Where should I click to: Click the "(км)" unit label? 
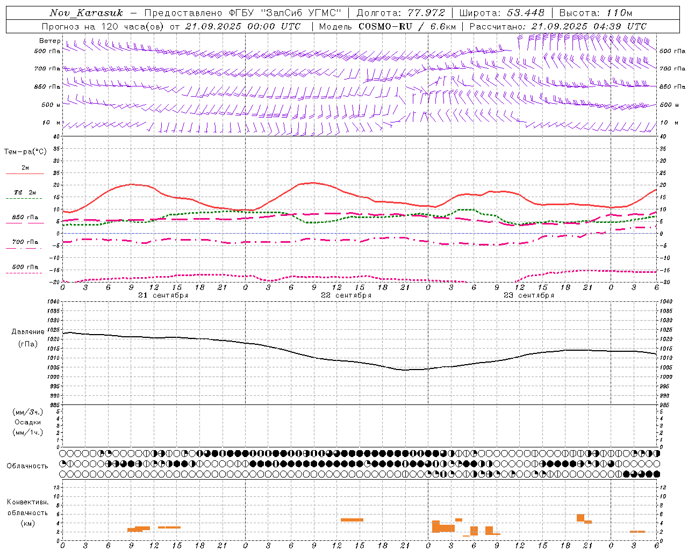28,523
